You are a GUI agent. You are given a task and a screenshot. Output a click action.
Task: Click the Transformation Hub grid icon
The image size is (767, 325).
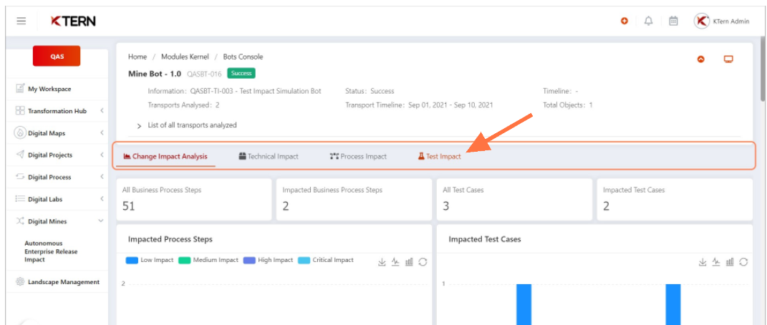[x=20, y=111]
